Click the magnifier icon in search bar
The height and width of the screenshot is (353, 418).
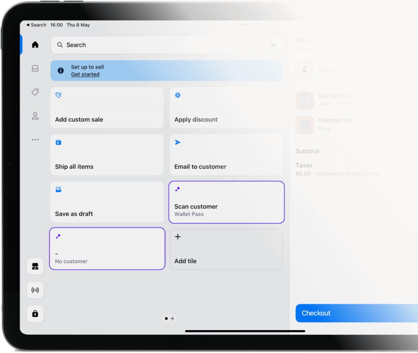60,45
